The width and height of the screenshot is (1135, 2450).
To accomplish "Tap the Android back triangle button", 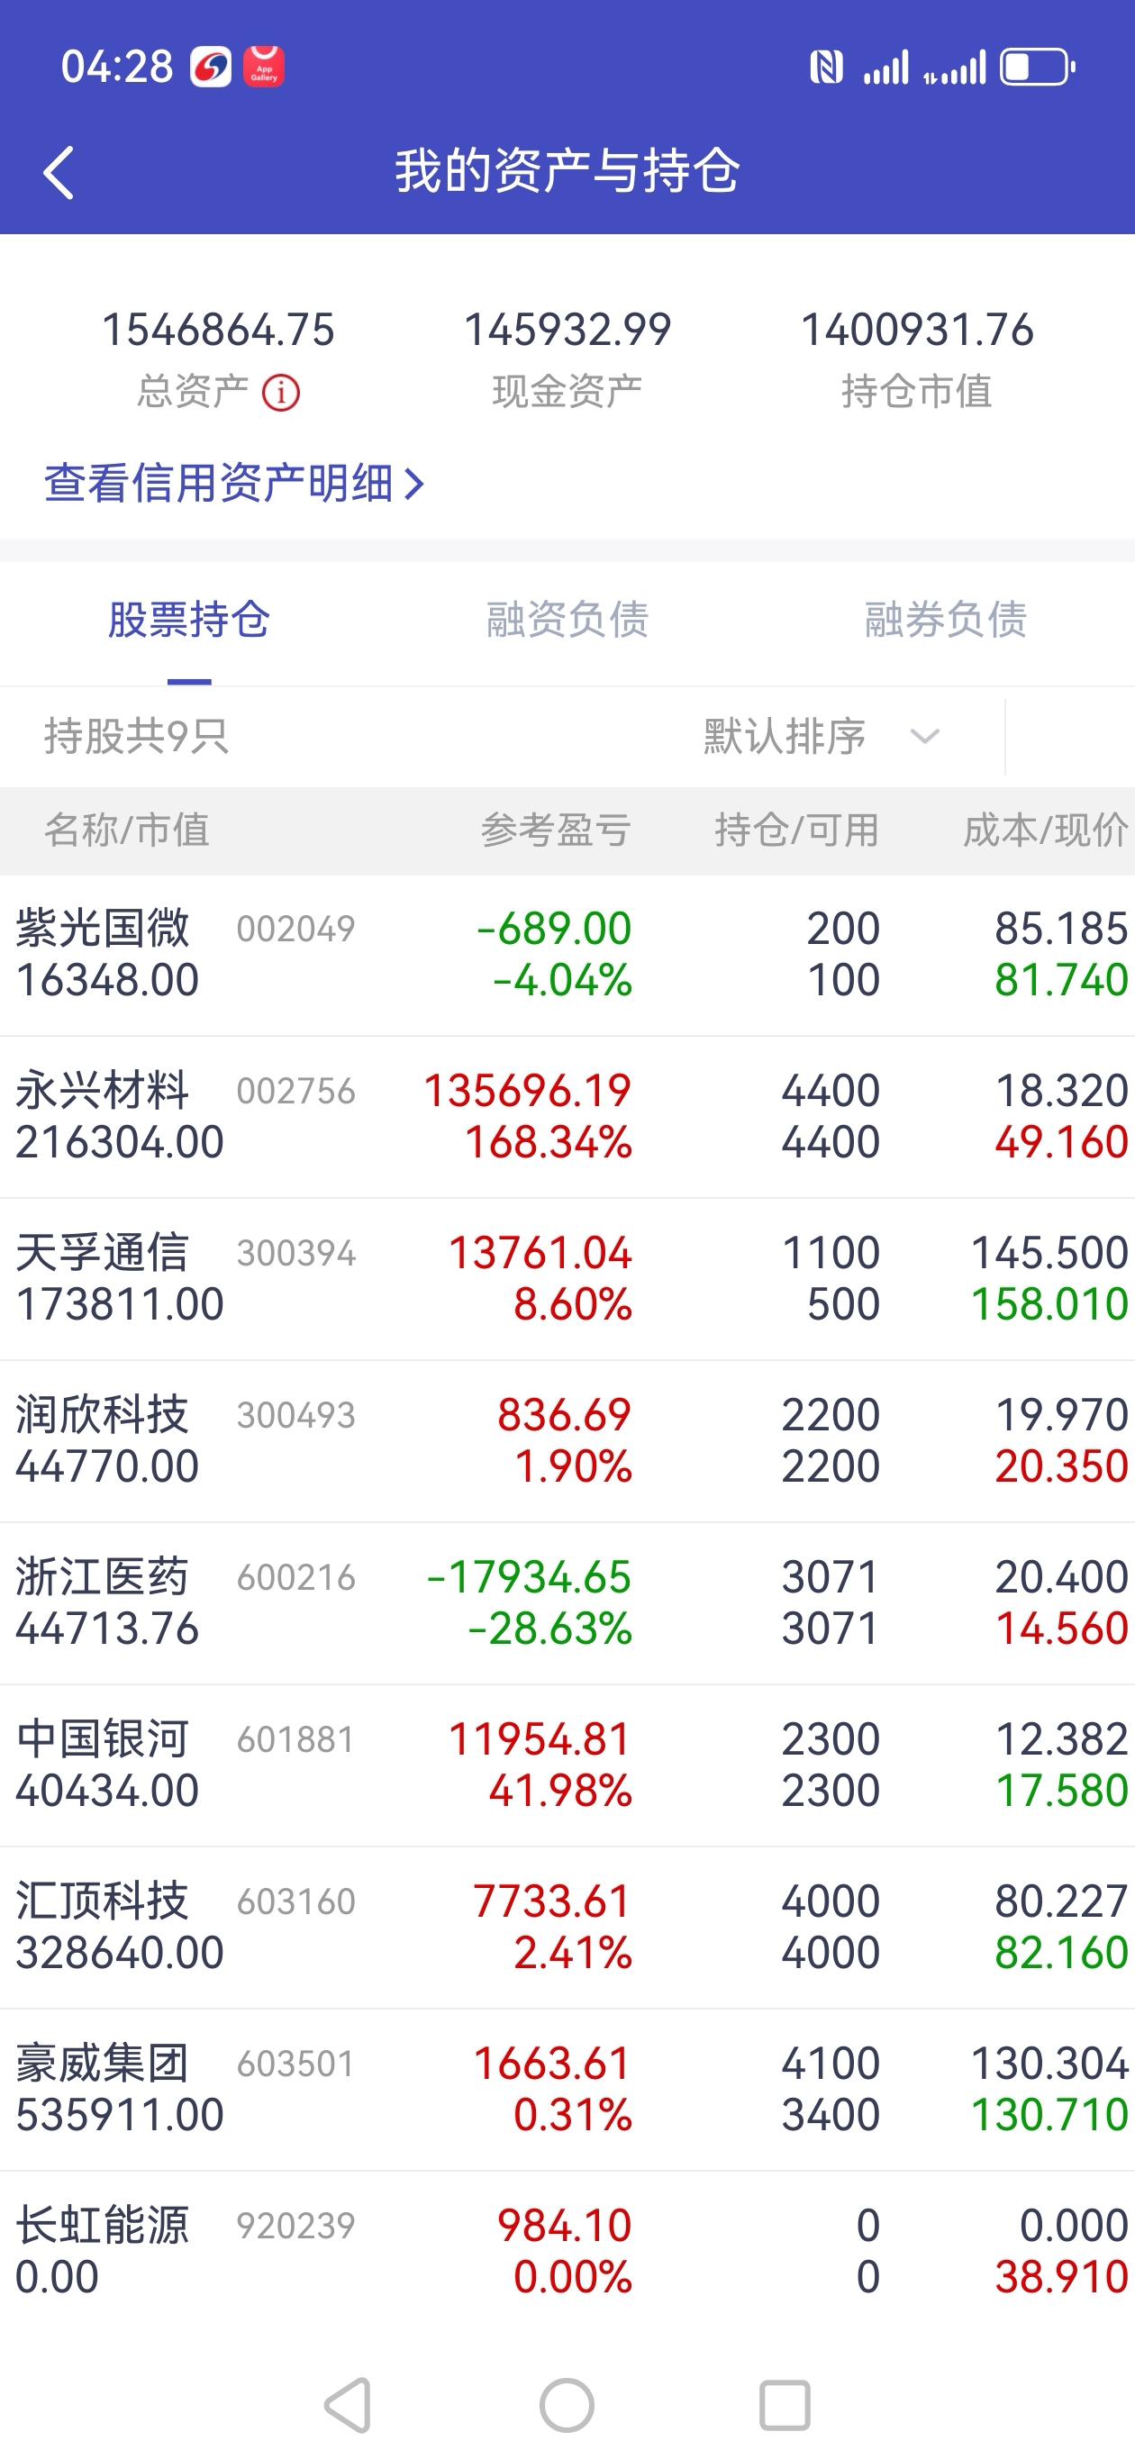I will [x=349, y=2405].
